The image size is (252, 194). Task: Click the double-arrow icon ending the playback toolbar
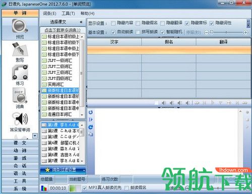click(245, 103)
